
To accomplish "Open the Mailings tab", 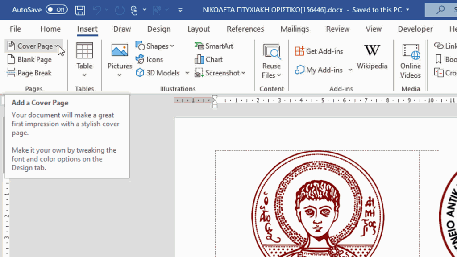I will pyautogui.click(x=295, y=29).
